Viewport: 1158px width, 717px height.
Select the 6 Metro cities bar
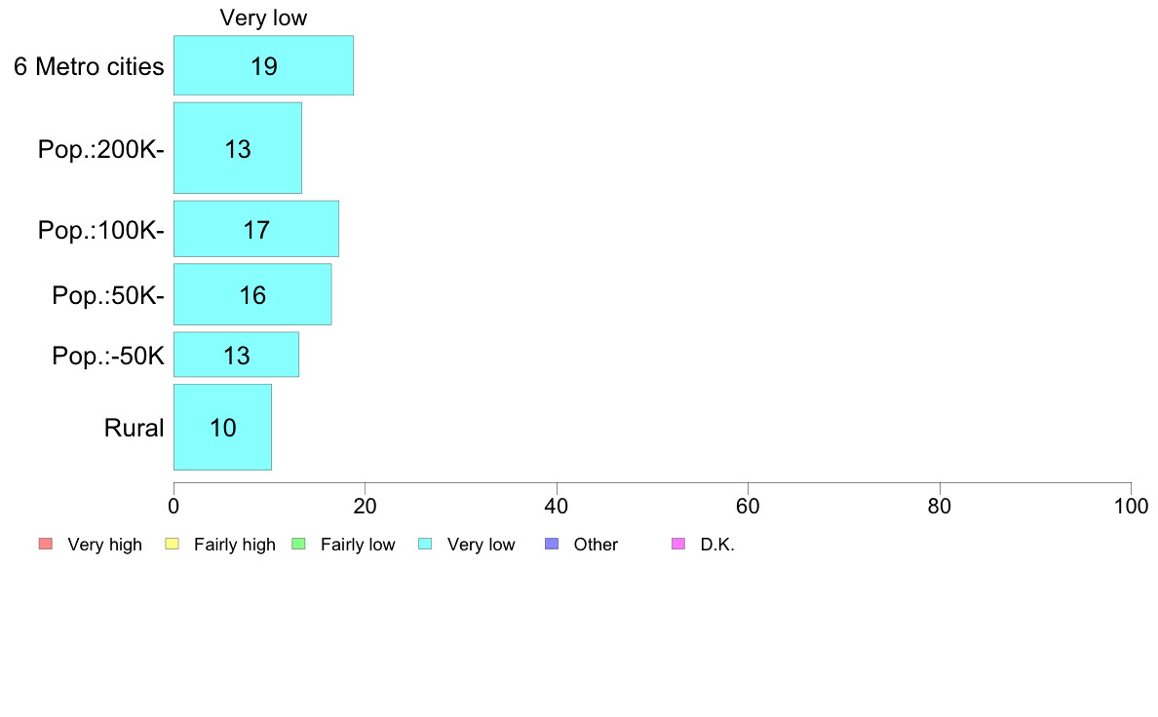point(263,65)
